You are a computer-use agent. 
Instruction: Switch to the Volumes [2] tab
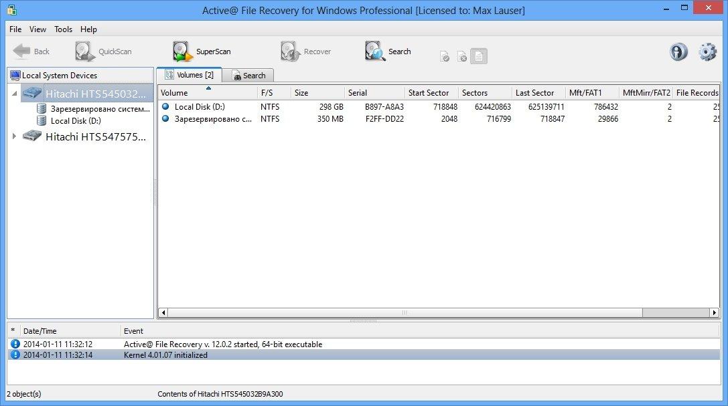(189, 75)
